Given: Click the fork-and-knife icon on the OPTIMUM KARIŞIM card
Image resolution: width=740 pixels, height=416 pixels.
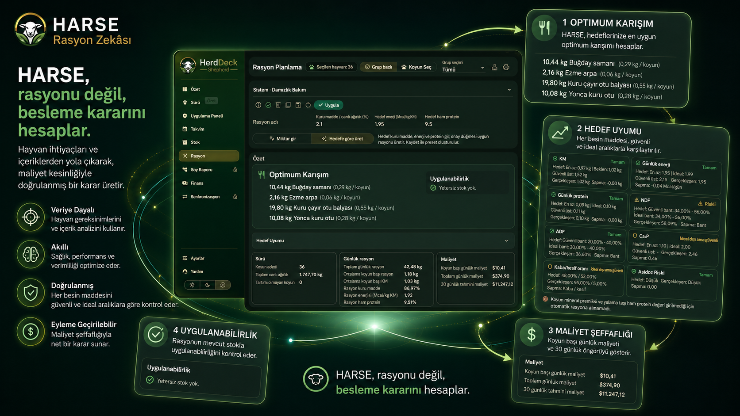Looking at the screenshot, I should coord(544,28).
